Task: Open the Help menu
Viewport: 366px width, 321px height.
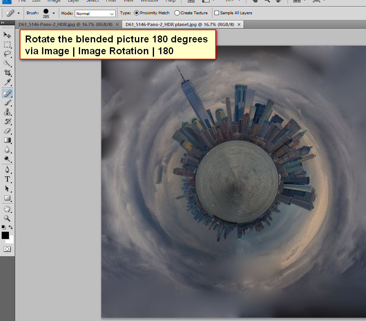Action: 170,1
